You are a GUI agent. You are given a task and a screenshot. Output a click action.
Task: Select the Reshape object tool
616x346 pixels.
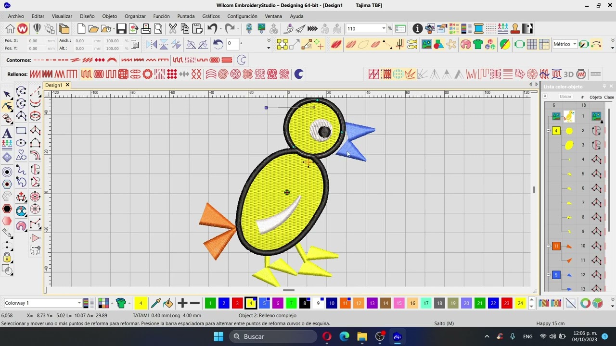coord(7,106)
